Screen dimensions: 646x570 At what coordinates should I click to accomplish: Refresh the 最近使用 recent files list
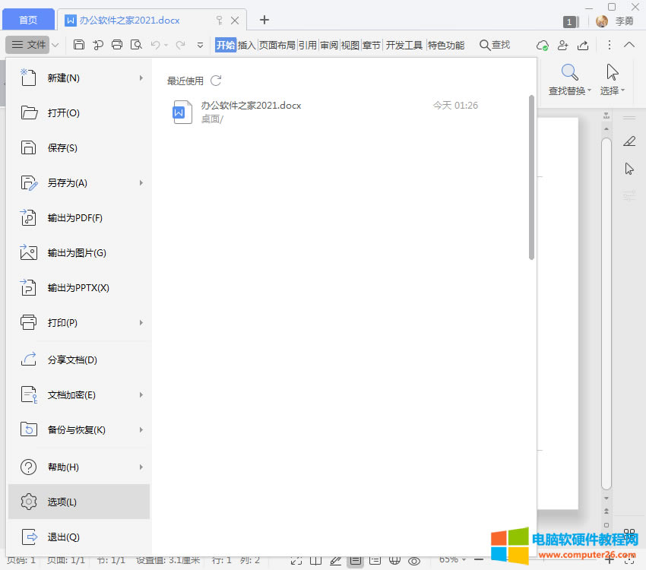pos(216,81)
